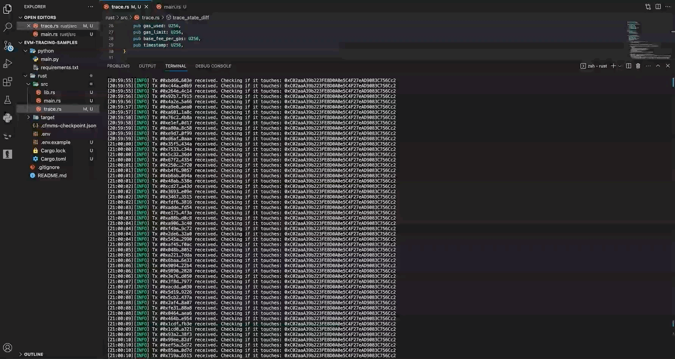Close trace.rs in Open Editors list
Screen dimensions: 675x359
point(28,26)
